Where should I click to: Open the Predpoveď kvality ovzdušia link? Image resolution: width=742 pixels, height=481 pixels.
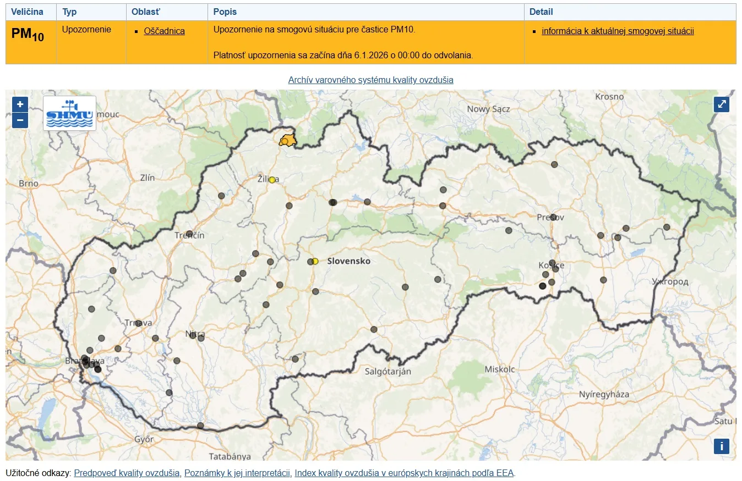[127, 473]
